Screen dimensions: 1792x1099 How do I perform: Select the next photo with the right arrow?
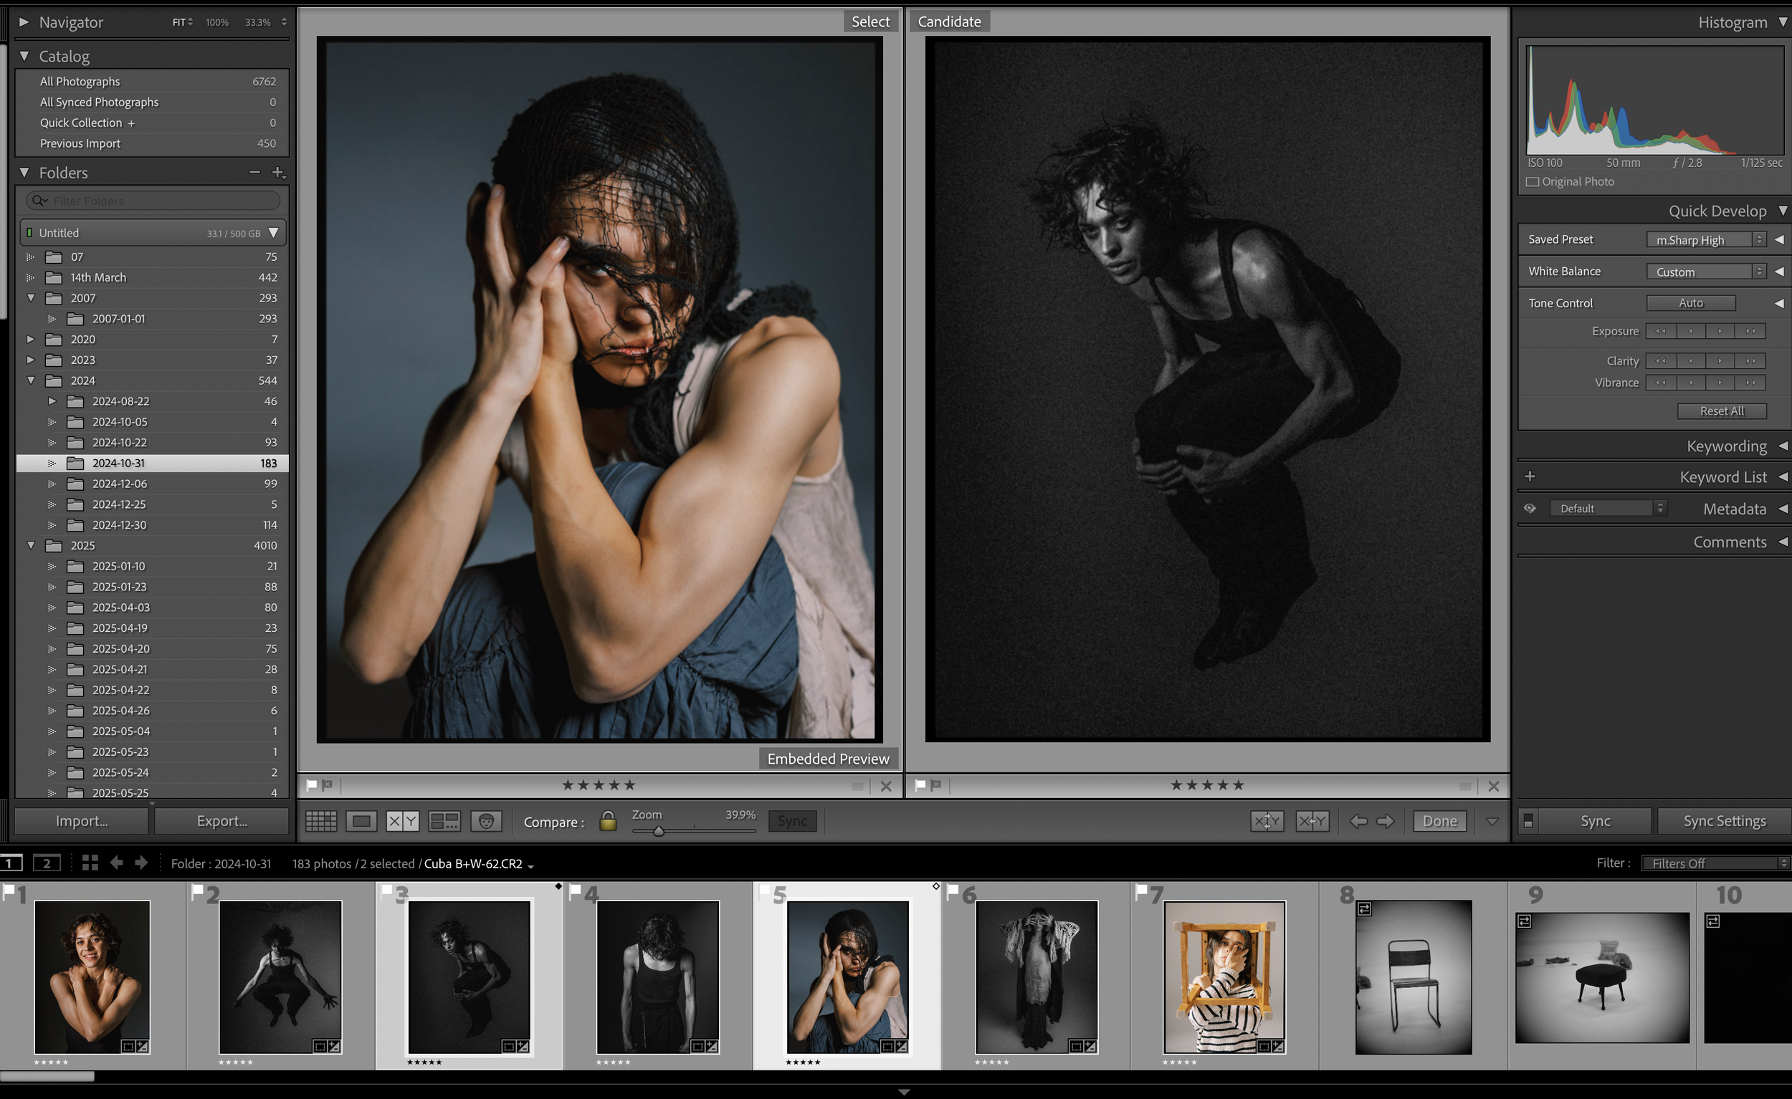(1386, 821)
